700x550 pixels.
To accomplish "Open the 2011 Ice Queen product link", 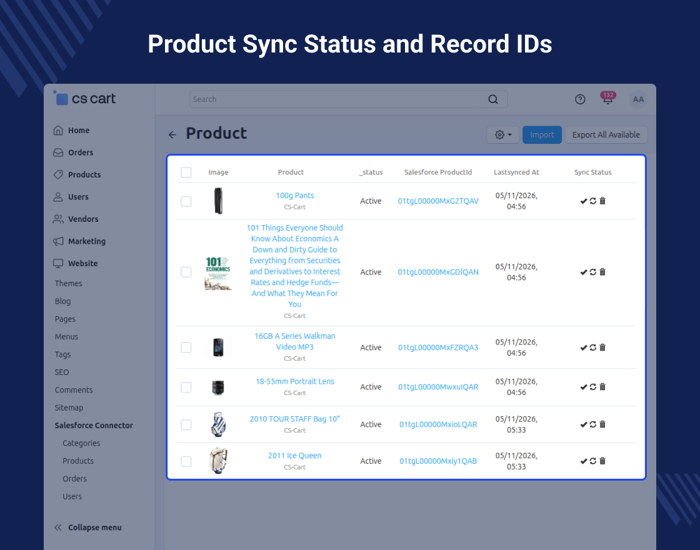I will point(294,456).
